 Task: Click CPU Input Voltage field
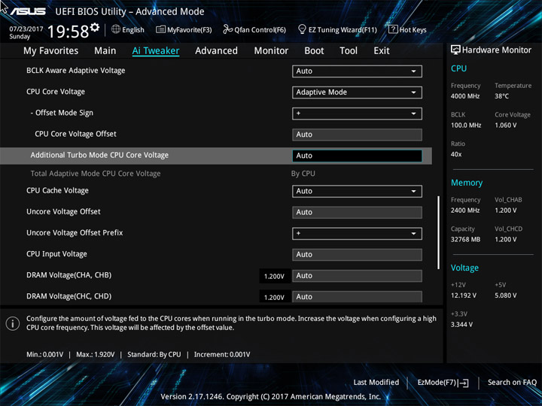tap(357, 255)
